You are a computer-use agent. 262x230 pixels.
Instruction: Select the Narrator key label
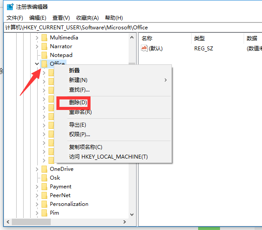(61, 46)
